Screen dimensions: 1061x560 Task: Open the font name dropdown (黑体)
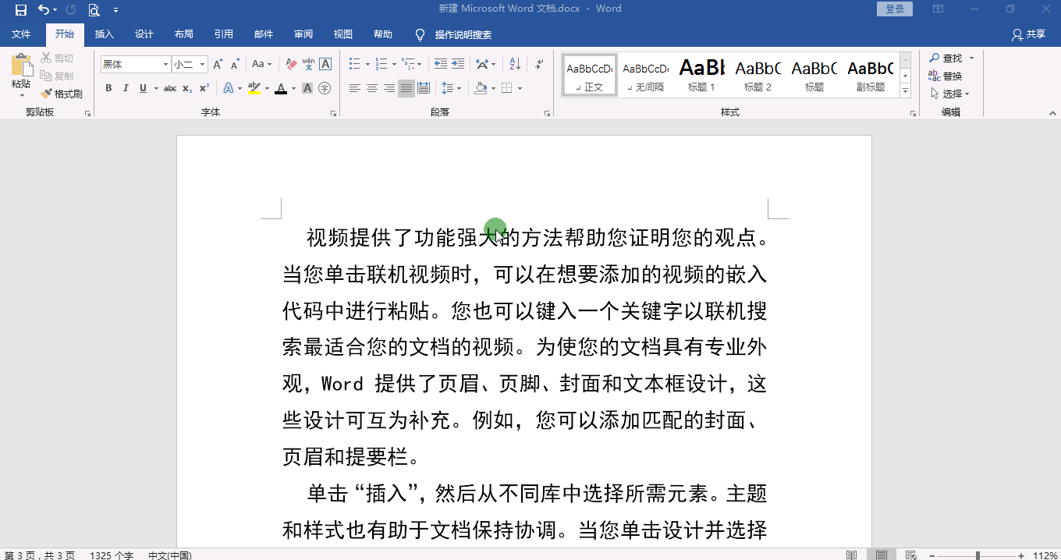click(x=165, y=65)
